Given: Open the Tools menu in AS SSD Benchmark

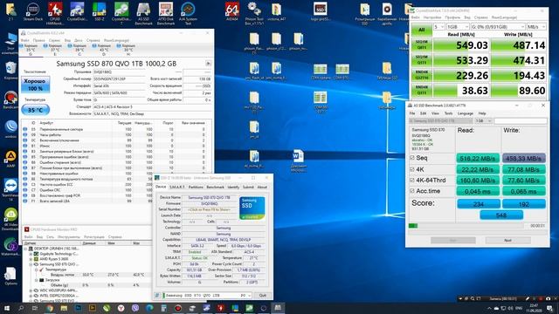Looking at the screenshot, I should point(448,113).
